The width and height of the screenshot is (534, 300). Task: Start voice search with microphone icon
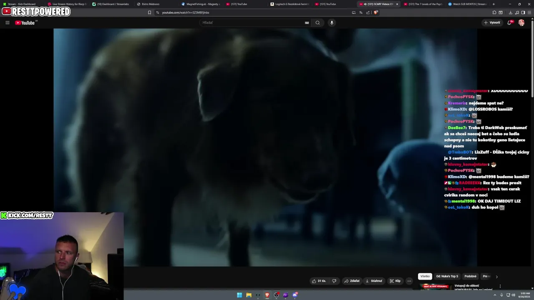click(332, 22)
